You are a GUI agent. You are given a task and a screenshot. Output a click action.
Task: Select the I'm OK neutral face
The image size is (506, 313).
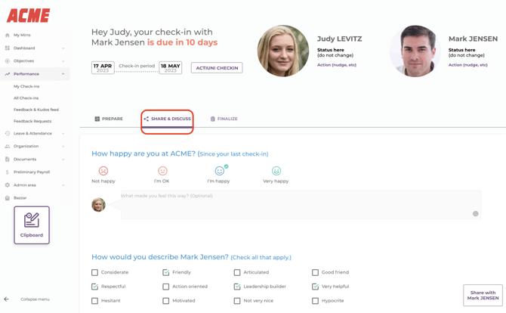click(162, 171)
